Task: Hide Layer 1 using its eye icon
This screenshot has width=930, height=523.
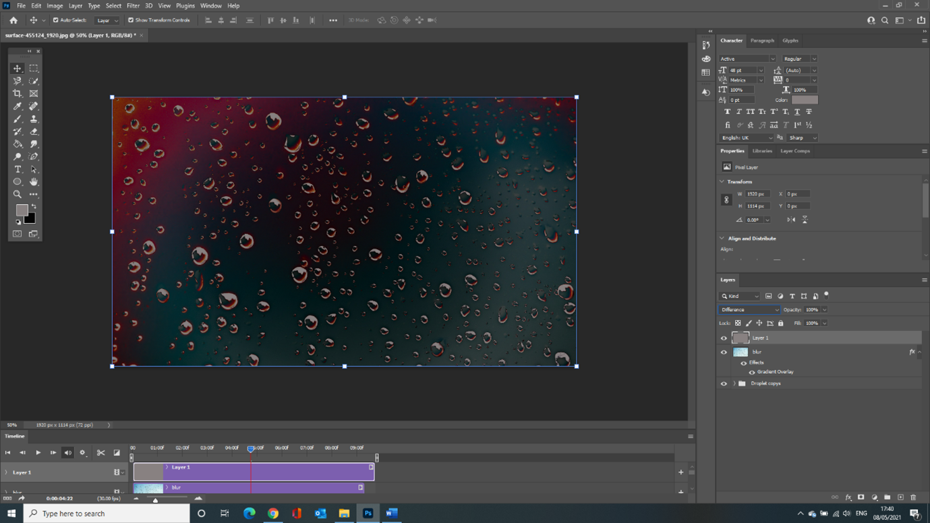Action: (724, 338)
